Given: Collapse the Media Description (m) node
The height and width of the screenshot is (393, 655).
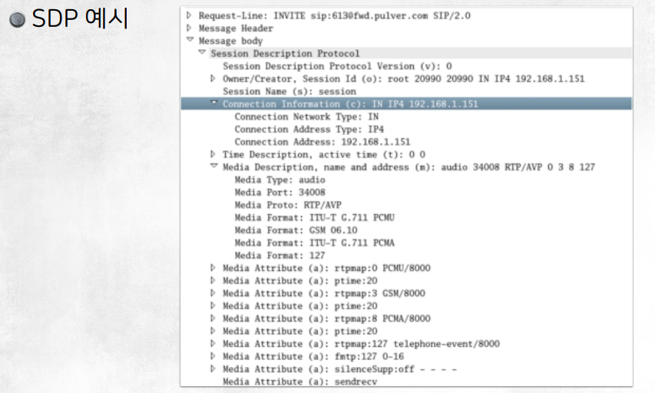Looking at the screenshot, I should 214,166.
